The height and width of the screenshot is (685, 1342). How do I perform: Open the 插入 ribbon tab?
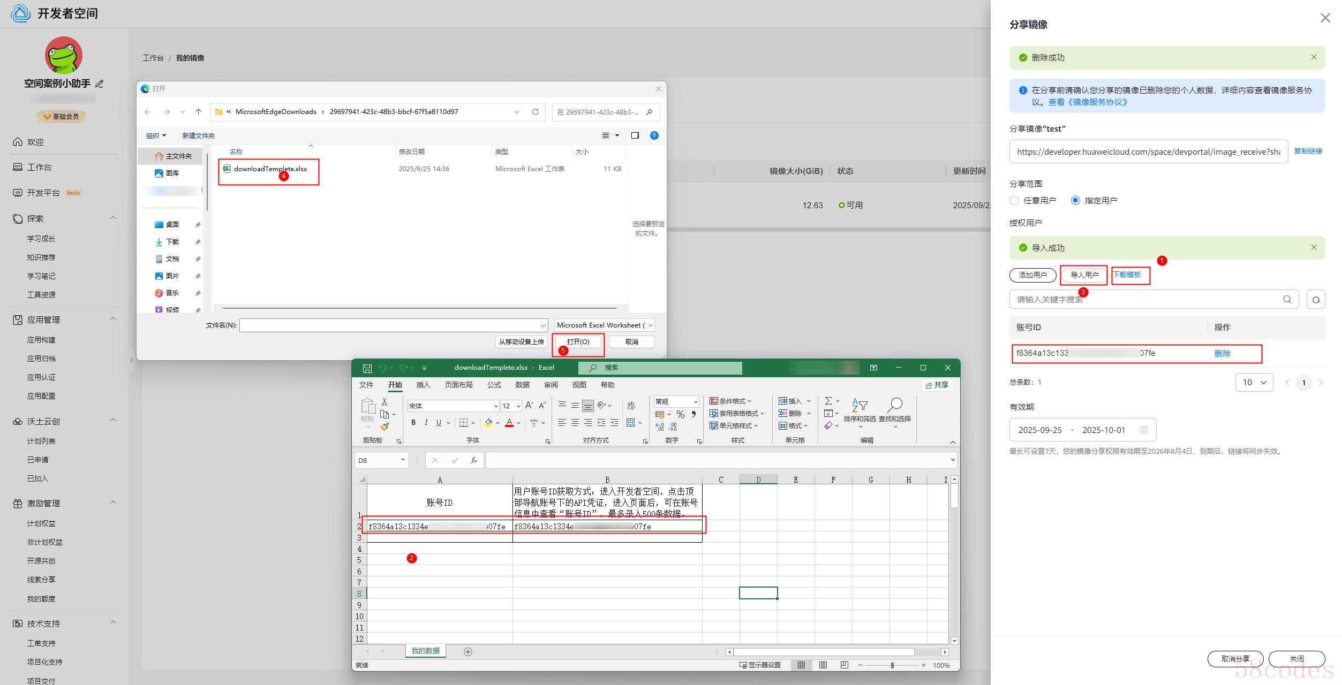pyautogui.click(x=423, y=385)
